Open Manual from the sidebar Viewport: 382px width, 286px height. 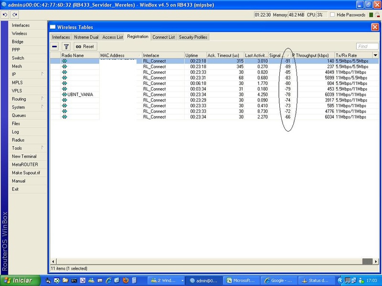19,181
